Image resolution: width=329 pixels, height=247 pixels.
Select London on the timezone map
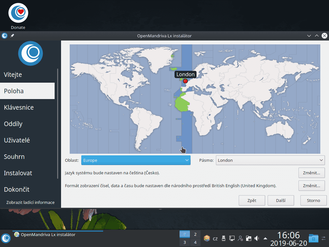pyautogui.click(x=185, y=81)
